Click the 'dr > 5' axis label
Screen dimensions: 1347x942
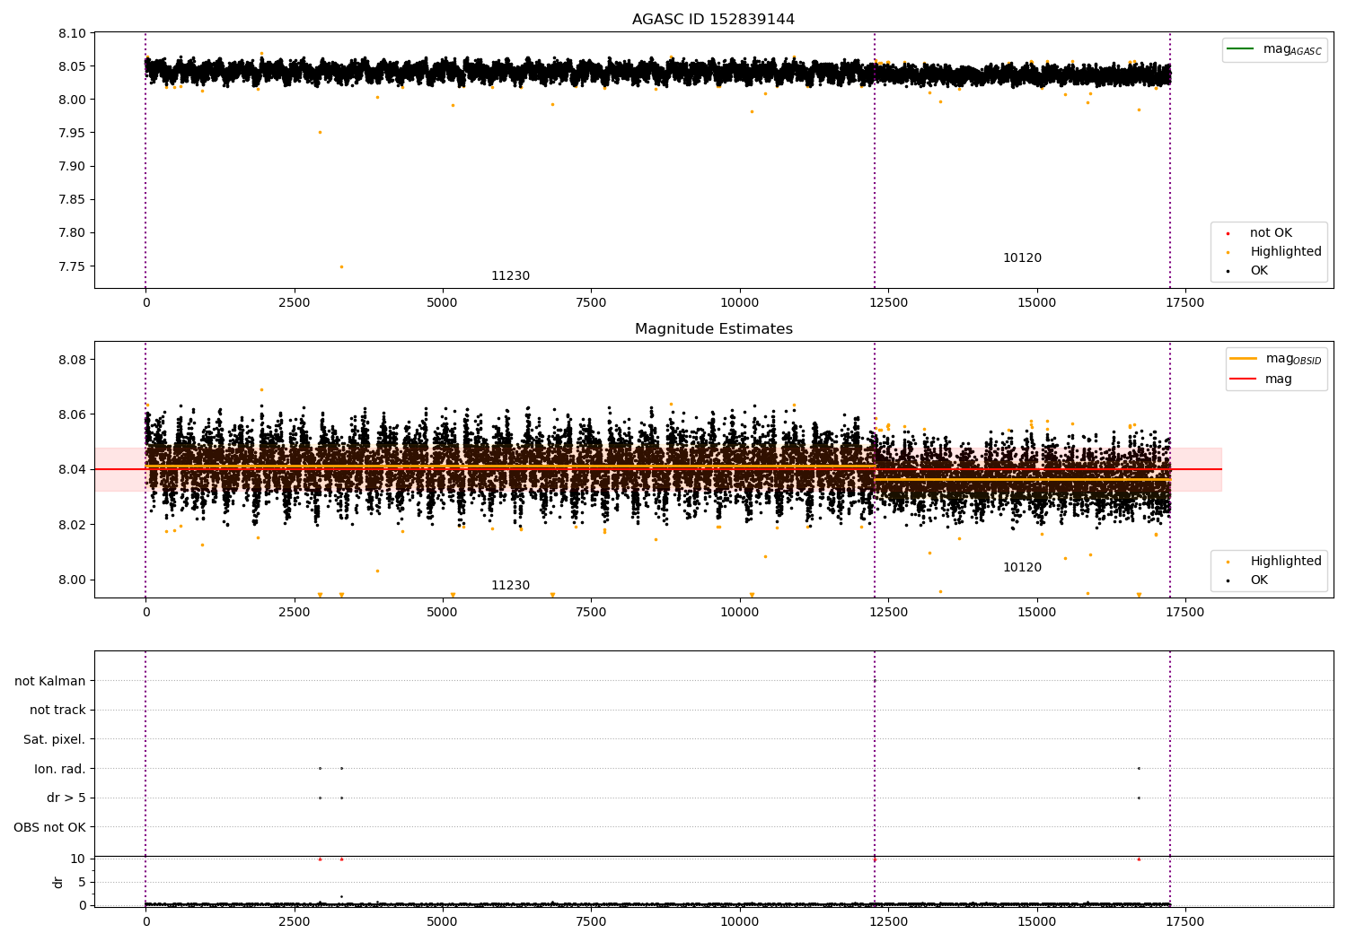tap(66, 798)
